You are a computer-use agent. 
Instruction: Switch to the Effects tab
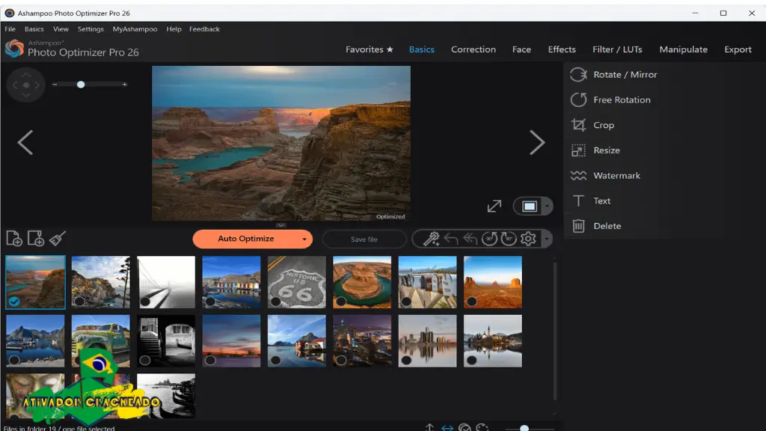coord(562,49)
